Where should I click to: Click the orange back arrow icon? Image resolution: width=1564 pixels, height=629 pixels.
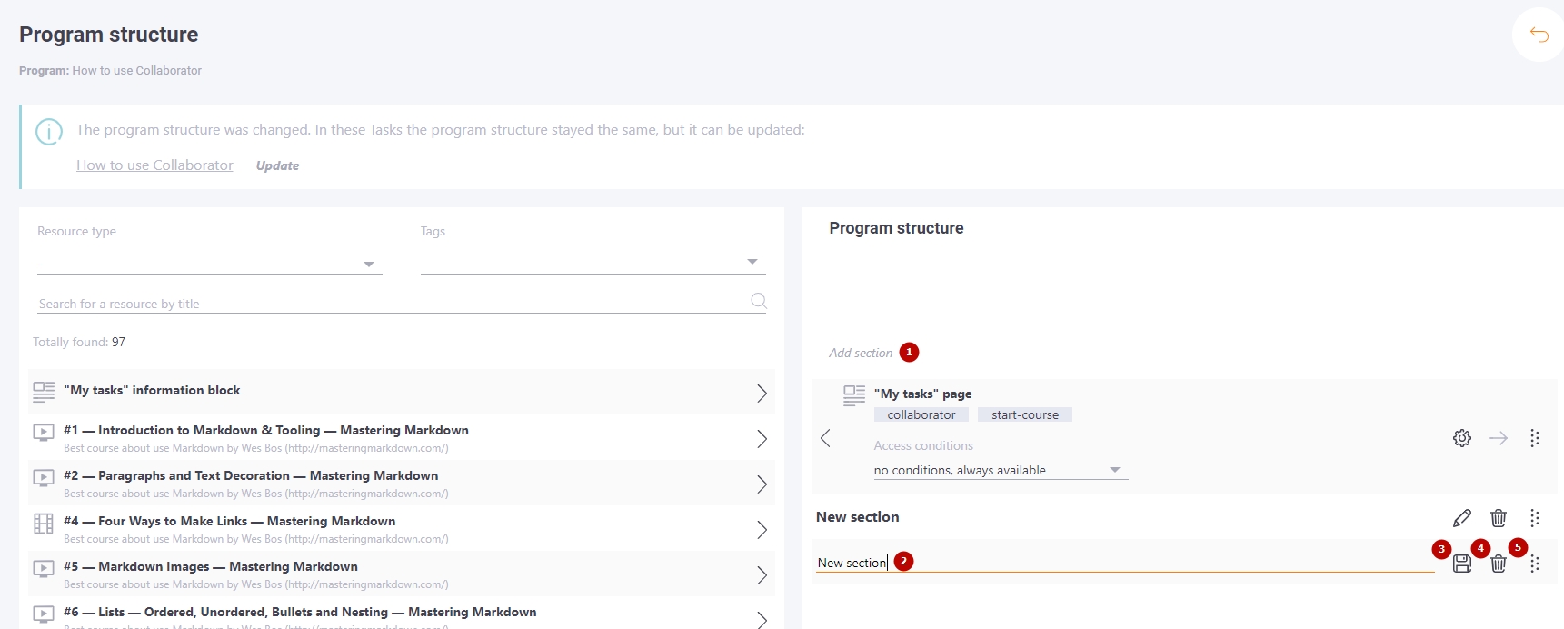[x=1539, y=35]
